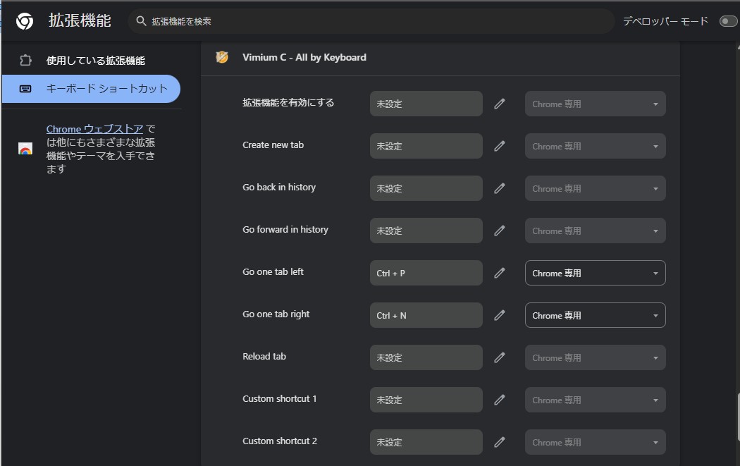Image resolution: width=740 pixels, height=466 pixels.
Task: Click shortcut field for Create new tab
Action: [x=426, y=147]
